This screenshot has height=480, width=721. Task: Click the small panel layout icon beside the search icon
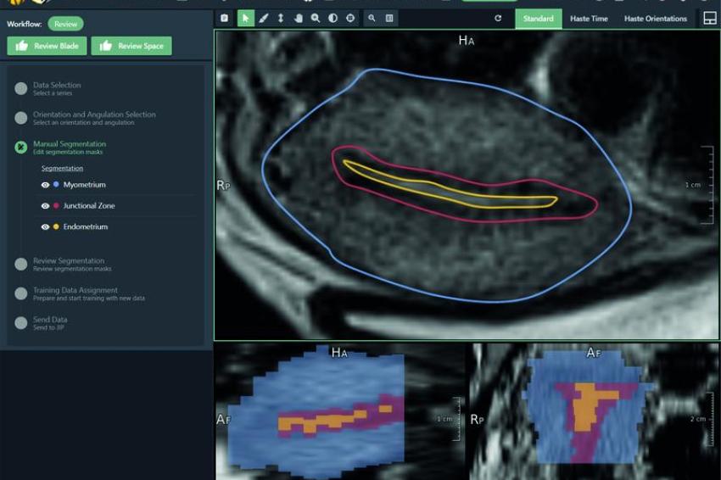click(x=389, y=19)
